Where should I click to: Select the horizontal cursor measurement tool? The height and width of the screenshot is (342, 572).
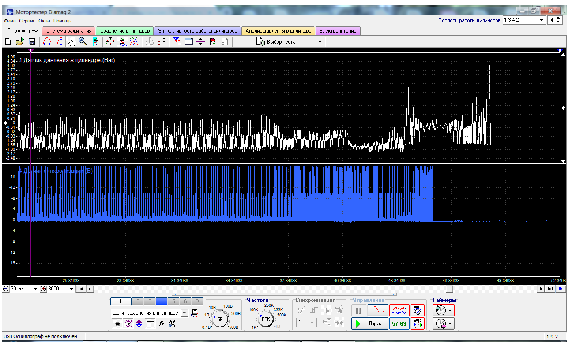pos(47,41)
